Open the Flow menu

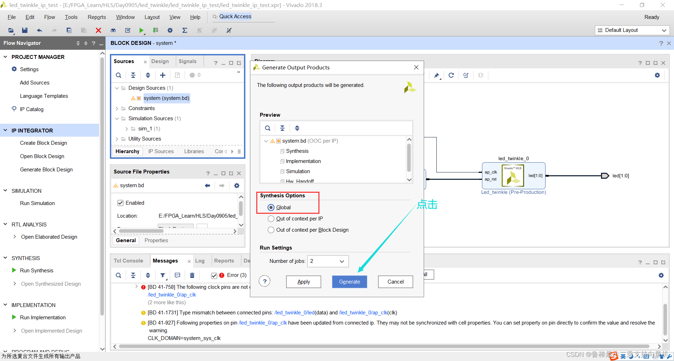pos(49,17)
